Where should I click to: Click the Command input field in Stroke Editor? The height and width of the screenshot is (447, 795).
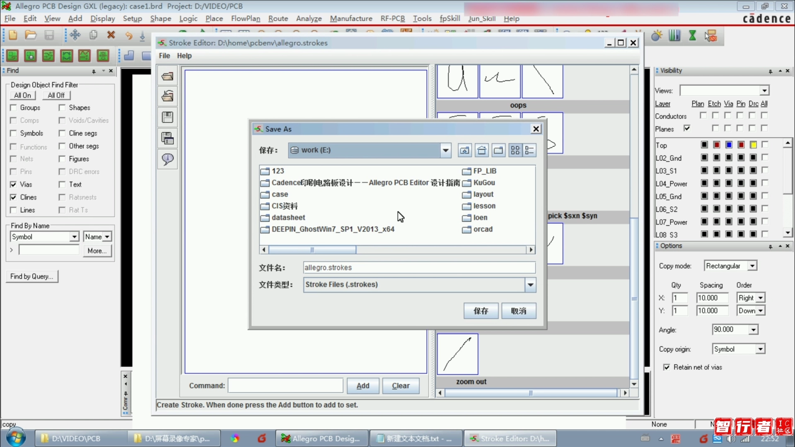285,386
